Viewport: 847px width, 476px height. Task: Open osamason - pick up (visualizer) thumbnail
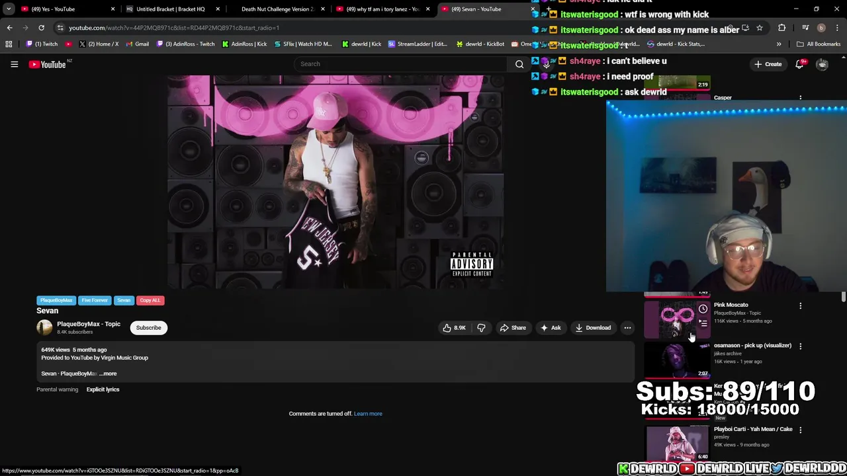pyautogui.click(x=677, y=360)
